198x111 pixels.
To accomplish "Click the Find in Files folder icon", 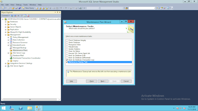I will click(127, 8).
